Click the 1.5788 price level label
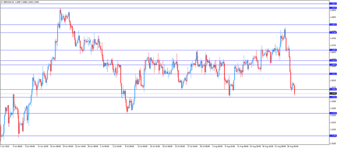337x148 pixels. point(333,33)
